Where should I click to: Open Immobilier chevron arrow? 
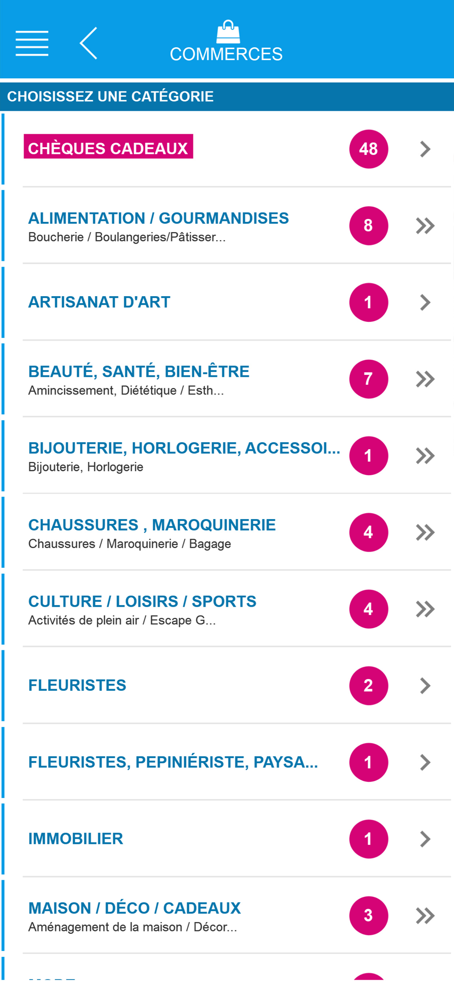[426, 839]
